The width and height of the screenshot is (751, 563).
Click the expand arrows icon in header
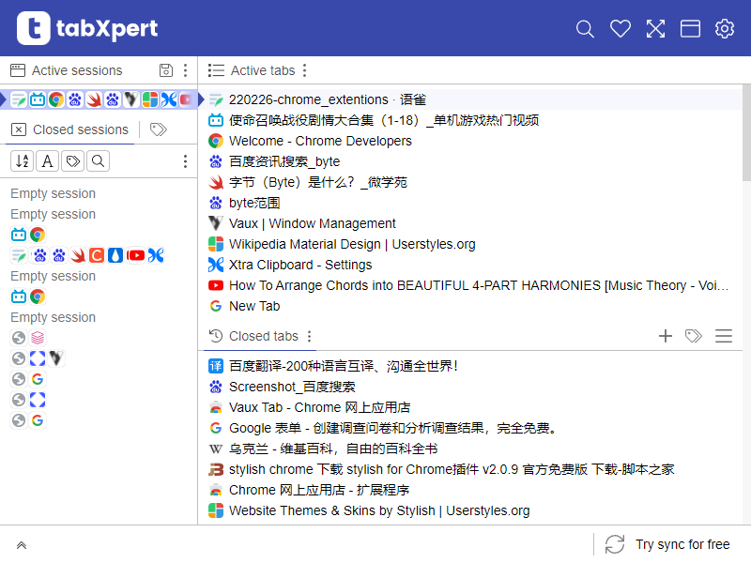(x=655, y=29)
